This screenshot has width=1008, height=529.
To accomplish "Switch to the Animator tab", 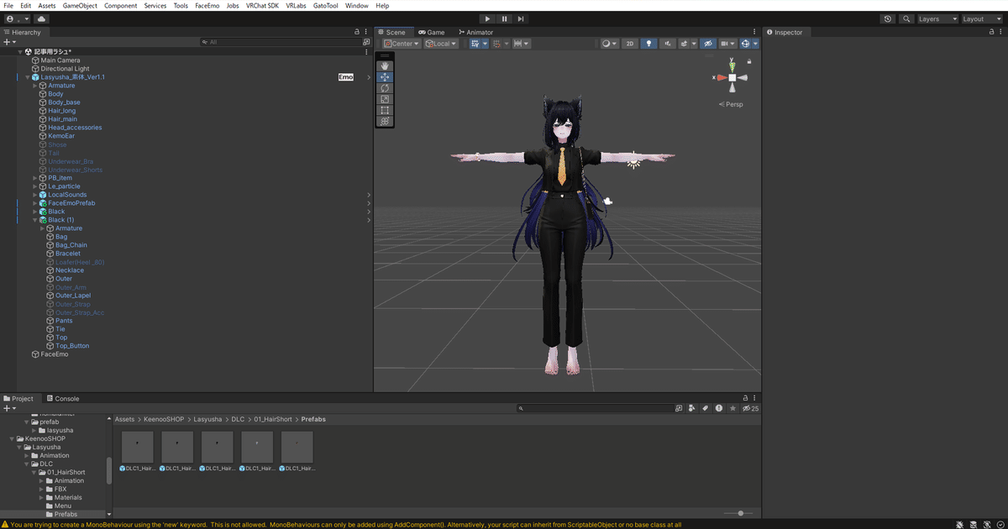I will pos(475,32).
